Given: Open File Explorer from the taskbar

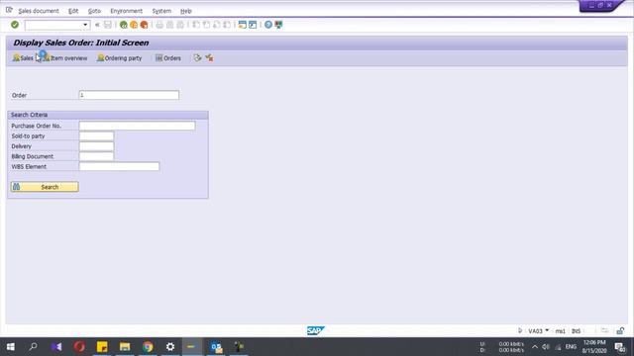Looking at the screenshot, I should tap(125, 347).
